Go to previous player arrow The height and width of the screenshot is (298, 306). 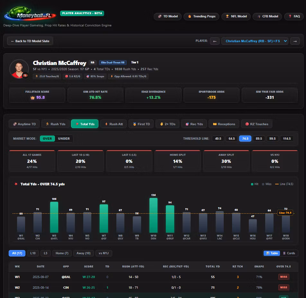pyautogui.click(x=215, y=41)
